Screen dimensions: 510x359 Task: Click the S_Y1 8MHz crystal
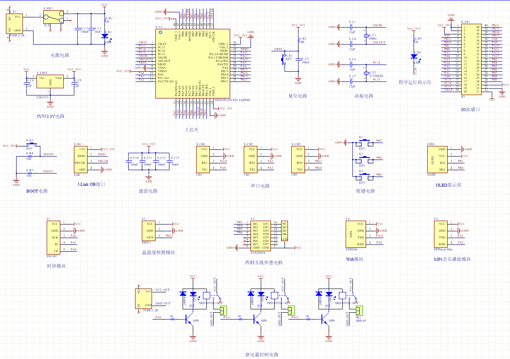click(x=366, y=36)
